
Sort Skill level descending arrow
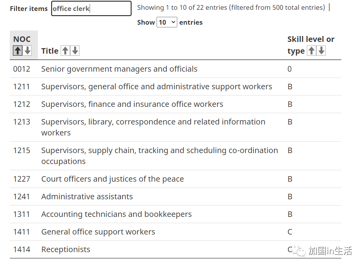[321, 51]
